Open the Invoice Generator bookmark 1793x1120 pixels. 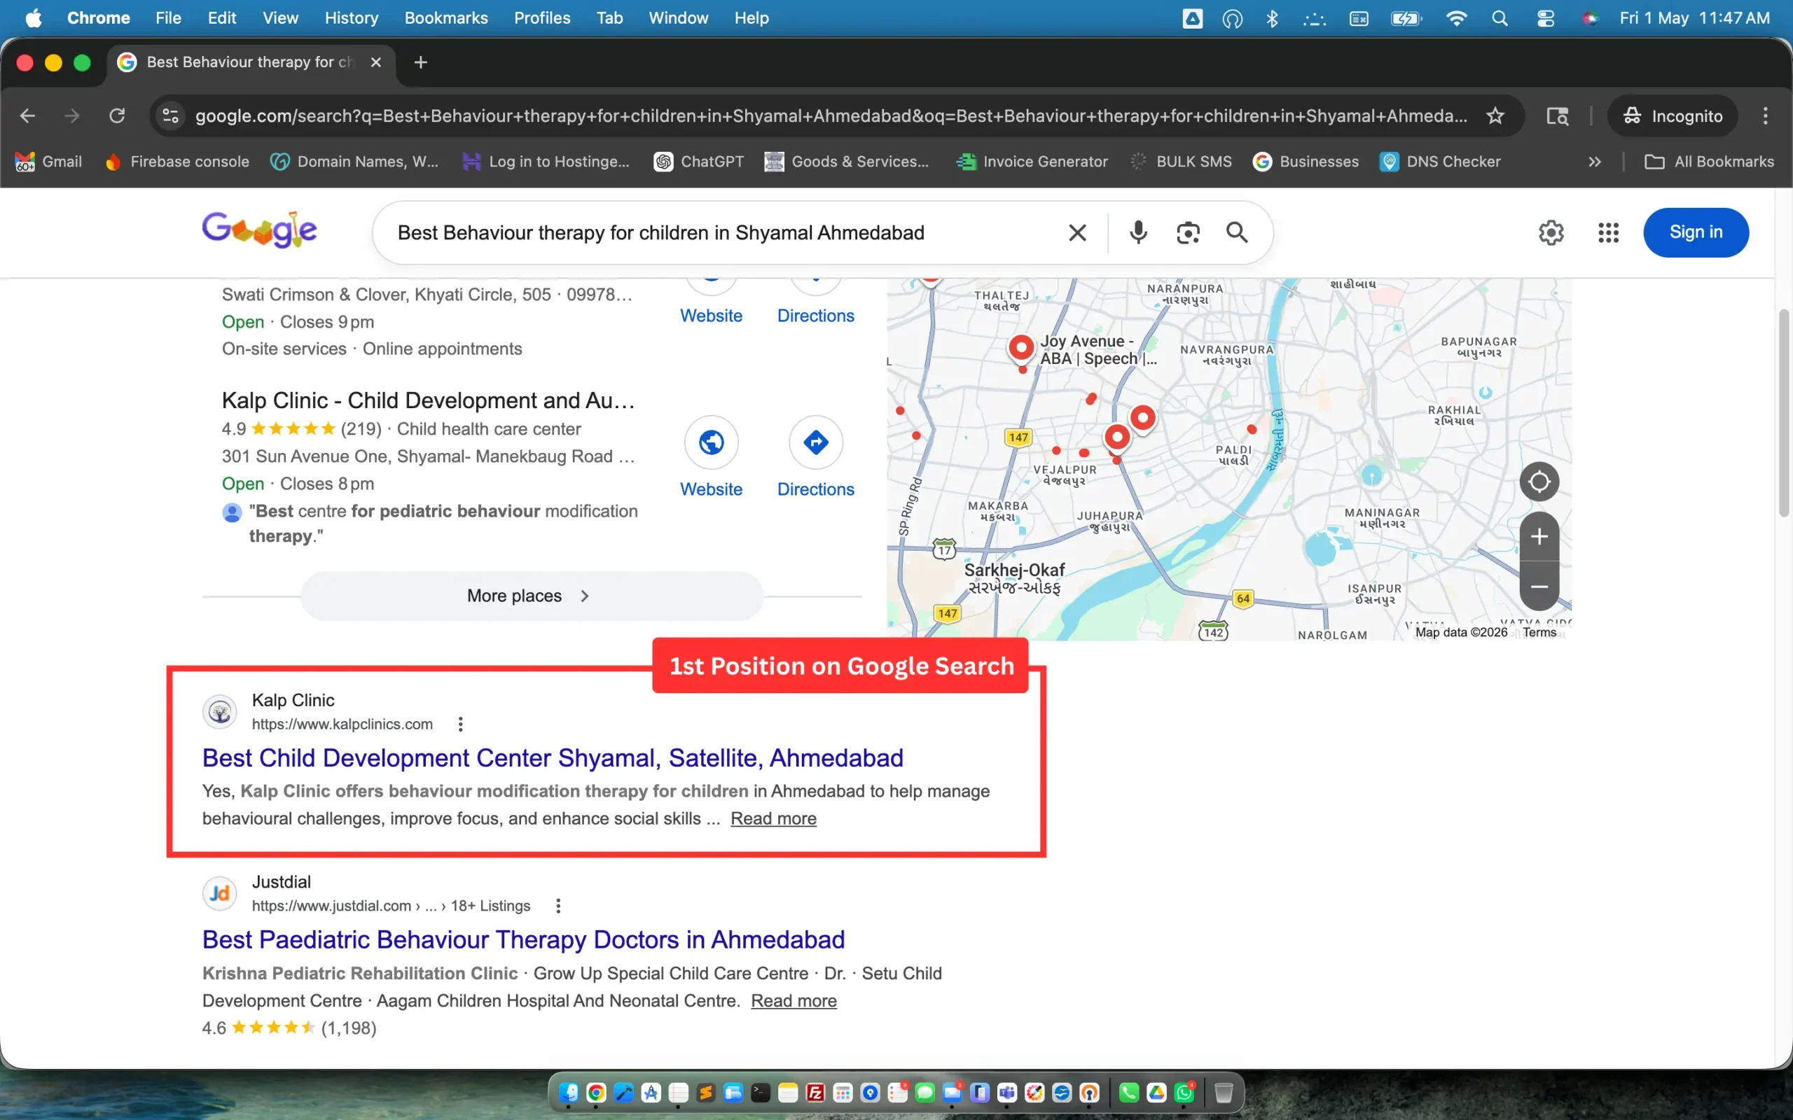pos(1032,162)
